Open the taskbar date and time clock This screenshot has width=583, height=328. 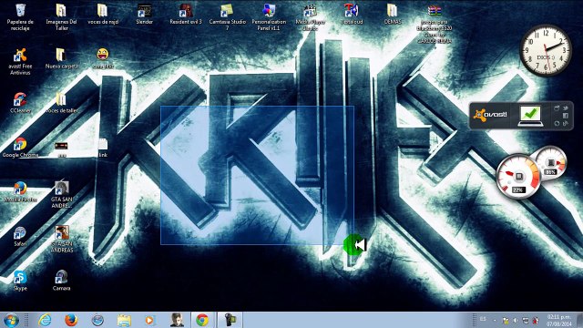(558, 320)
